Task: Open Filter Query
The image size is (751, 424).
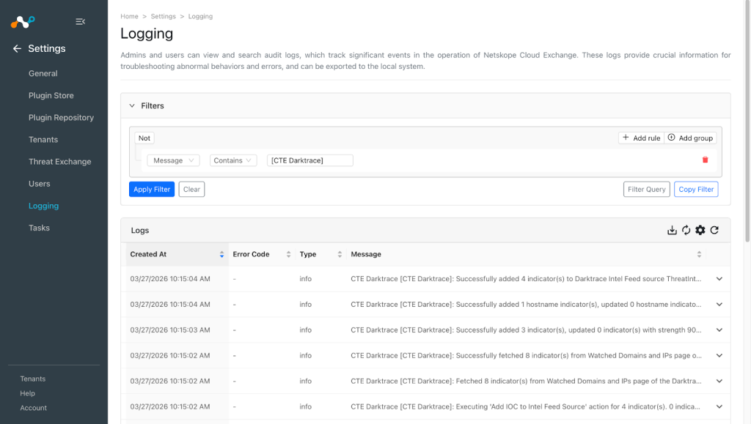Action: click(647, 189)
